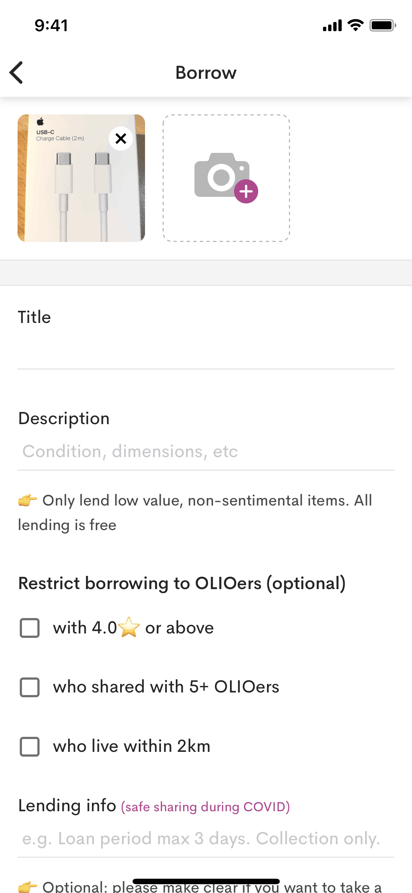Tap the pointing hand emoji

coord(28,500)
